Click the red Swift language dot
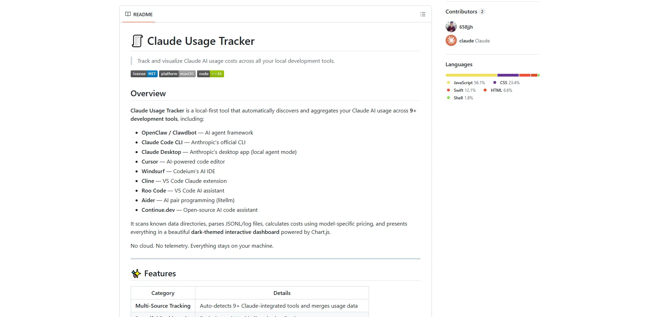 (x=448, y=90)
